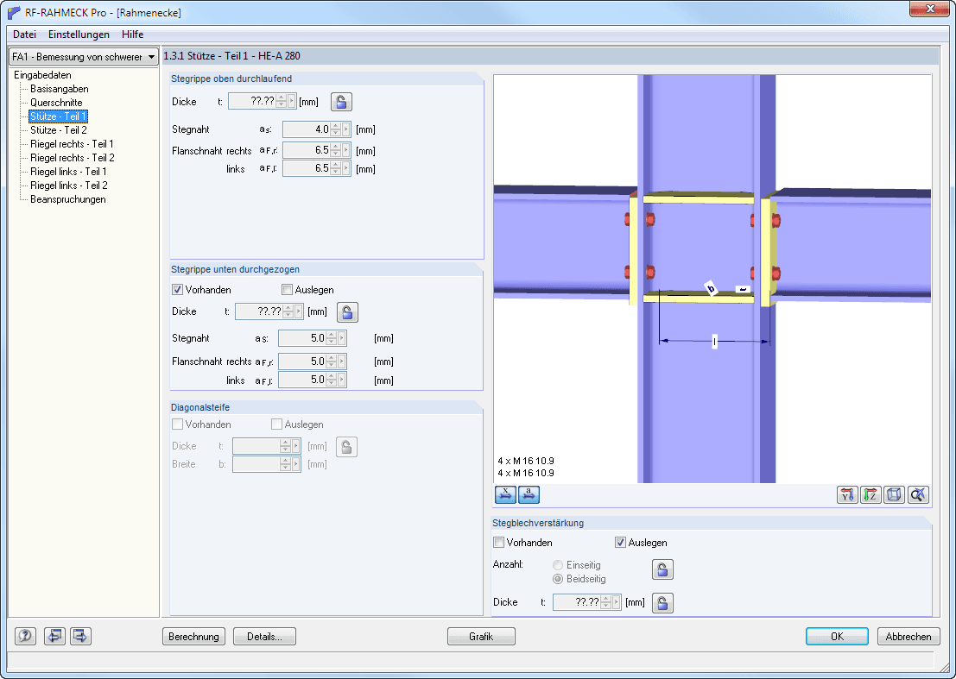Open Riegel rechts - Teil 1
Screen dimensions: 956x679
[72, 144]
